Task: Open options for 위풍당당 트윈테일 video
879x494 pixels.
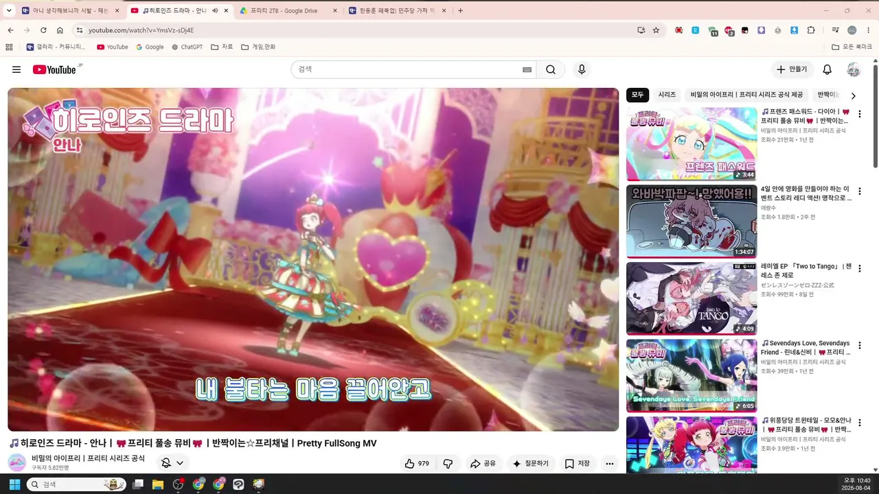Action: point(859,423)
